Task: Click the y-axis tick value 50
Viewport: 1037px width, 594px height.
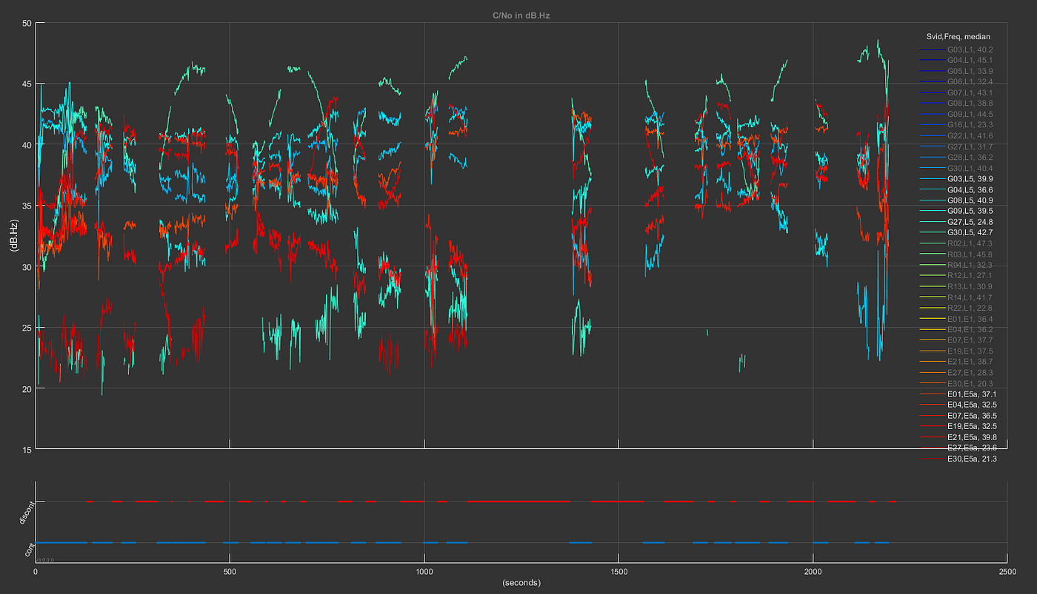Action: [x=26, y=23]
